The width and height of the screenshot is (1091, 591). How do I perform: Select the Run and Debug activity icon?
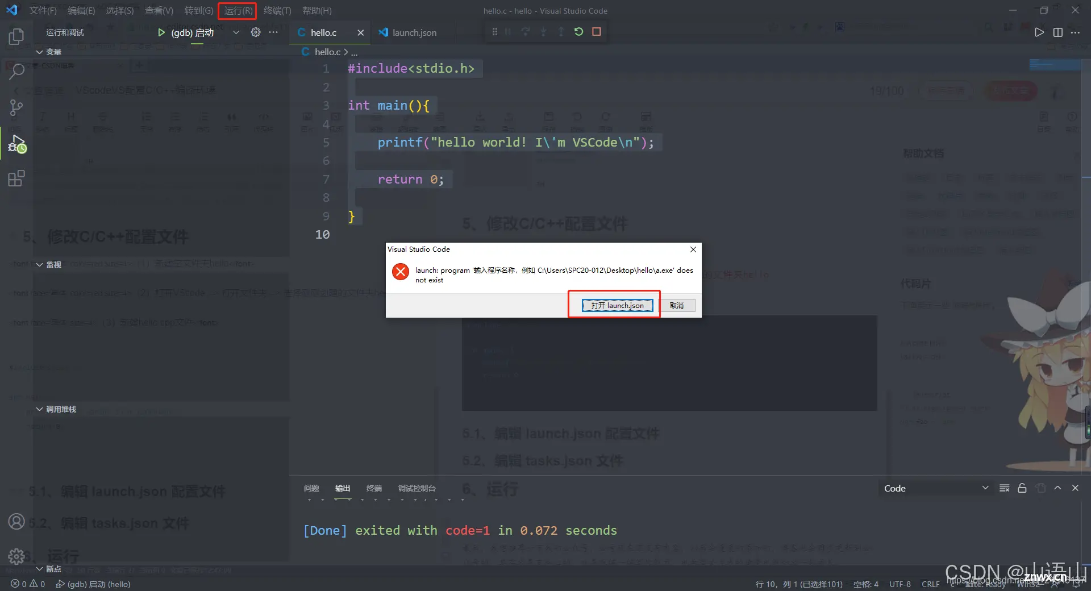pos(16,144)
